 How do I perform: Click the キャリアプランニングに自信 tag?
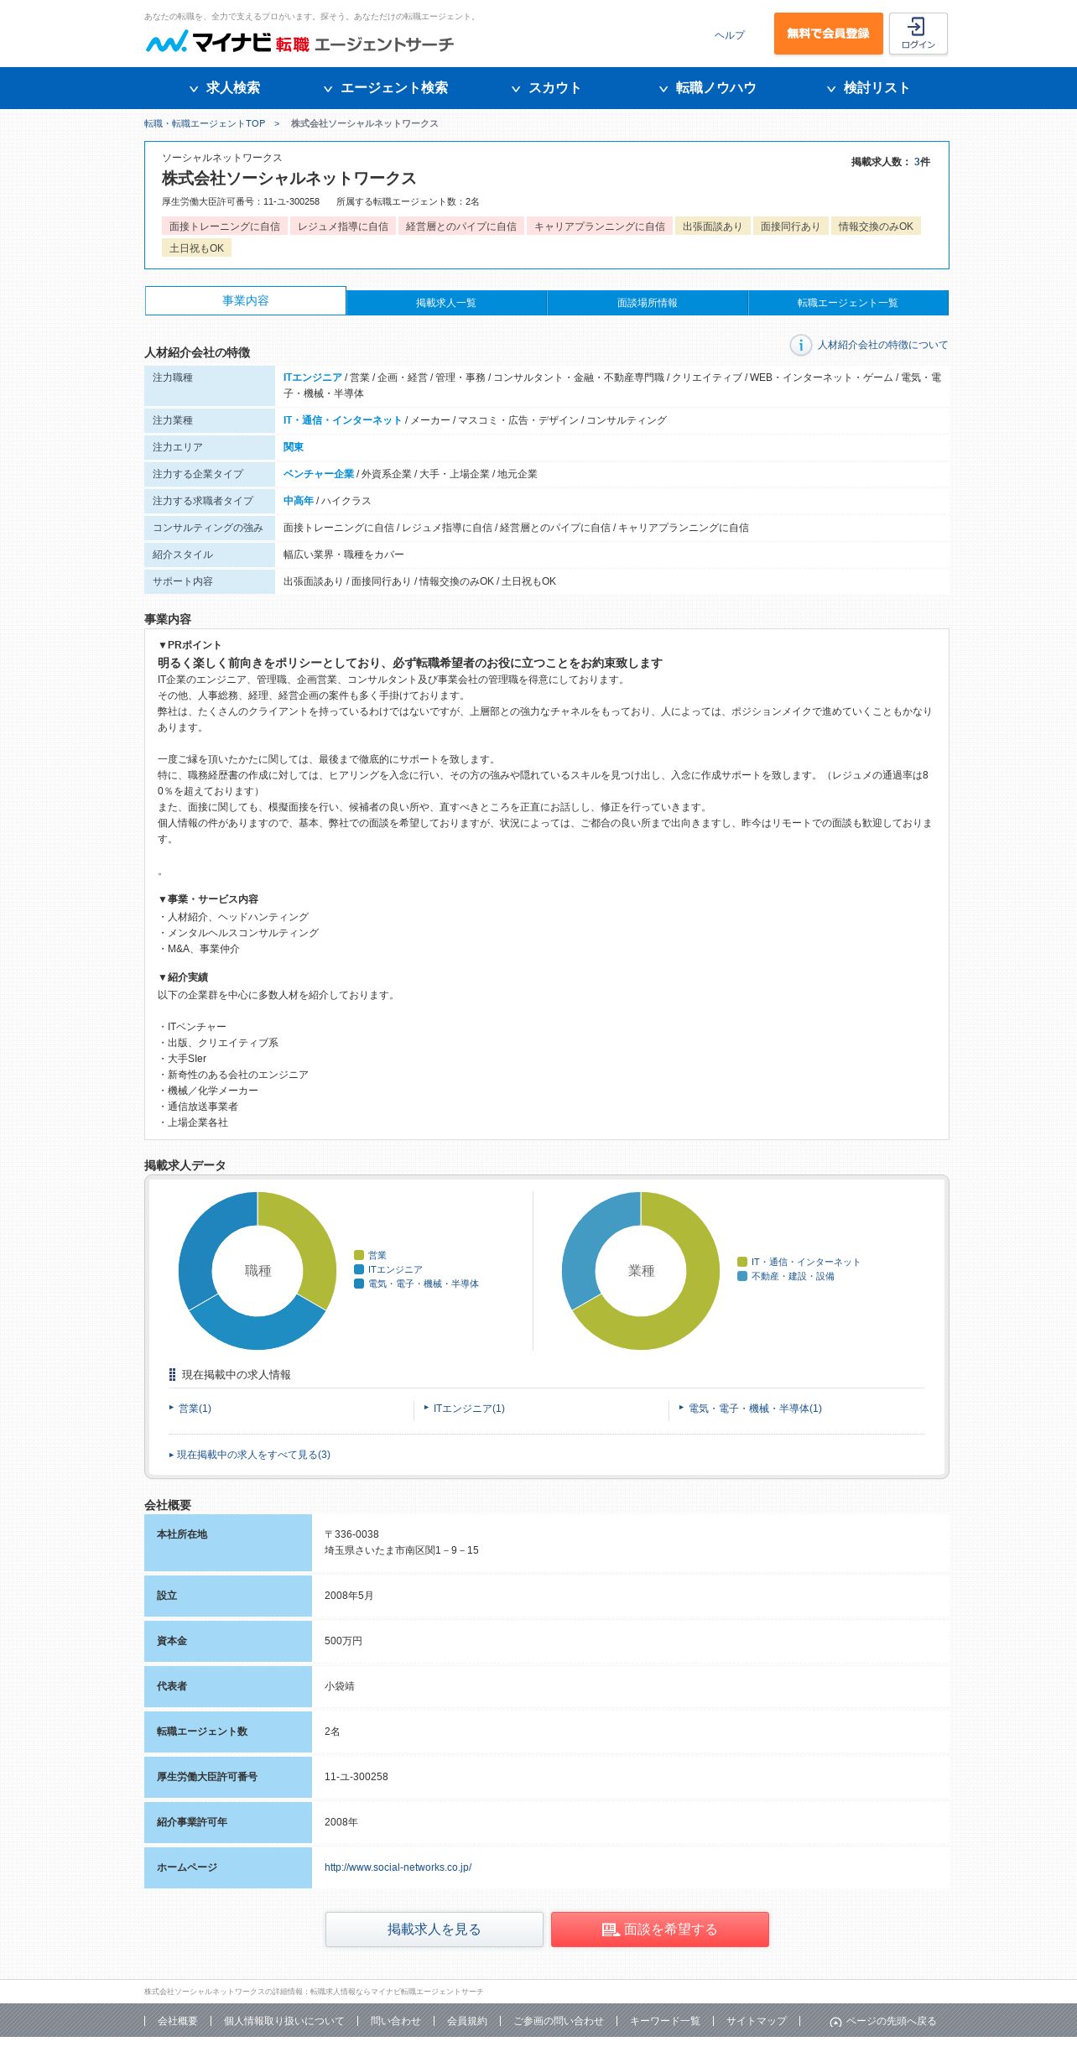pyautogui.click(x=600, y=227)
